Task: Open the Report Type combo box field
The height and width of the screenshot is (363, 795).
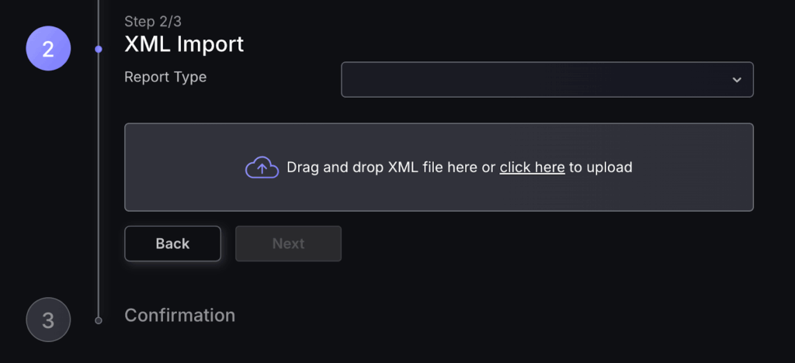Action: click(536, 80)
